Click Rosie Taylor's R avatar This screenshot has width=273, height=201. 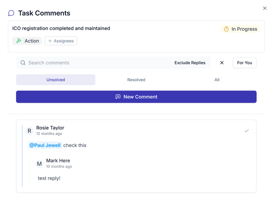pyautogui.click(x=29, y=131)
